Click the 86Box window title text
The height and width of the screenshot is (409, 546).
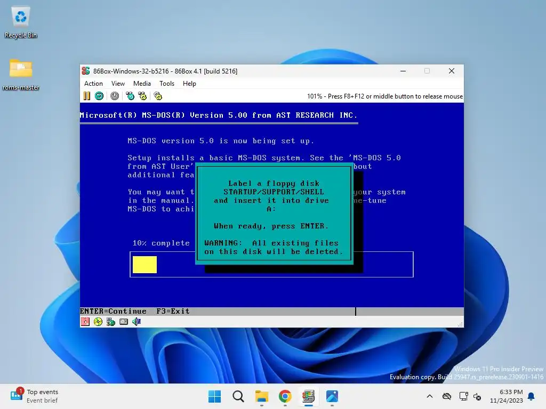point(165,71)
